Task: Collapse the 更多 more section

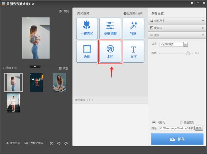Action: (x=177, y=35)
